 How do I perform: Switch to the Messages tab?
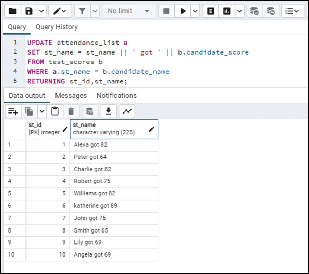coord(71,96)
